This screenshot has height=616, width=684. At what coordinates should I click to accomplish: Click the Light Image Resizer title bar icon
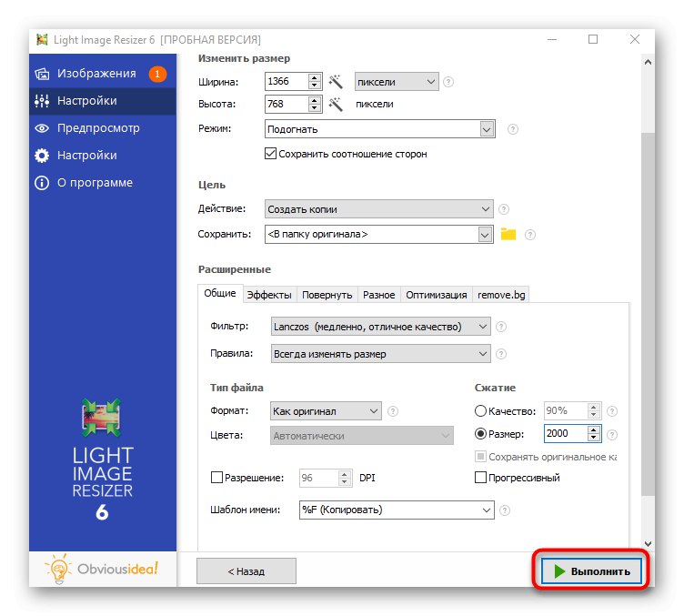[x=42, y=40]
